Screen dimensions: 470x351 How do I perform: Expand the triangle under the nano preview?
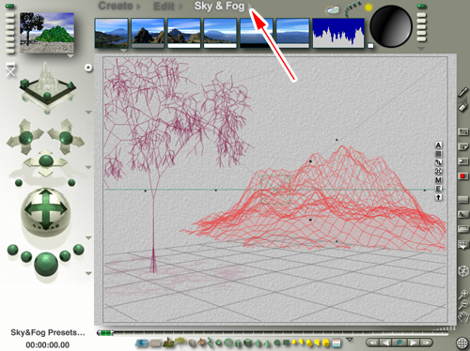point(70,56)
